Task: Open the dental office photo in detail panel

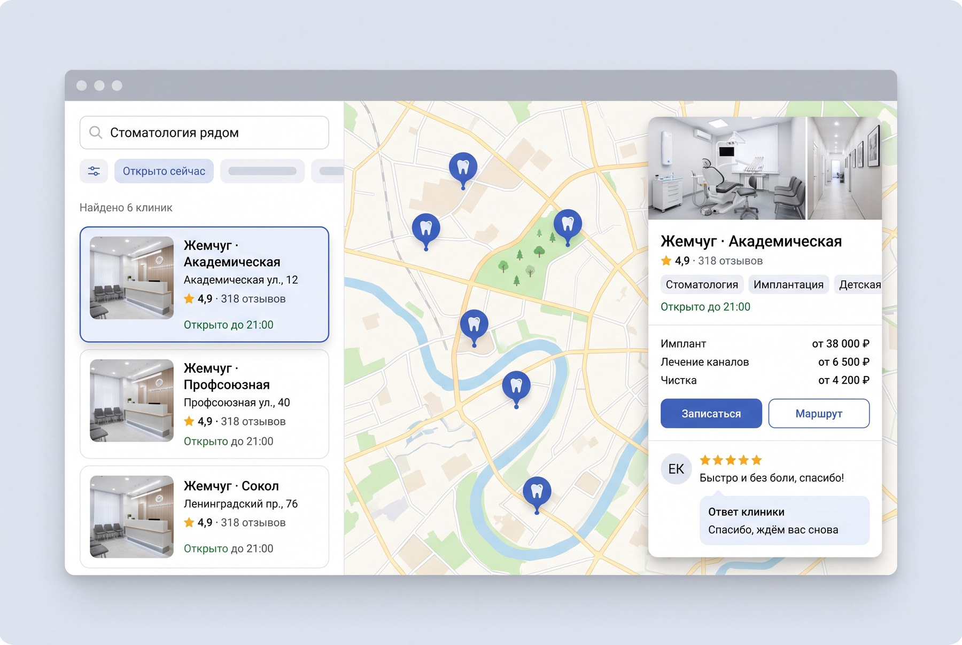Action: (x=727, y=168)
